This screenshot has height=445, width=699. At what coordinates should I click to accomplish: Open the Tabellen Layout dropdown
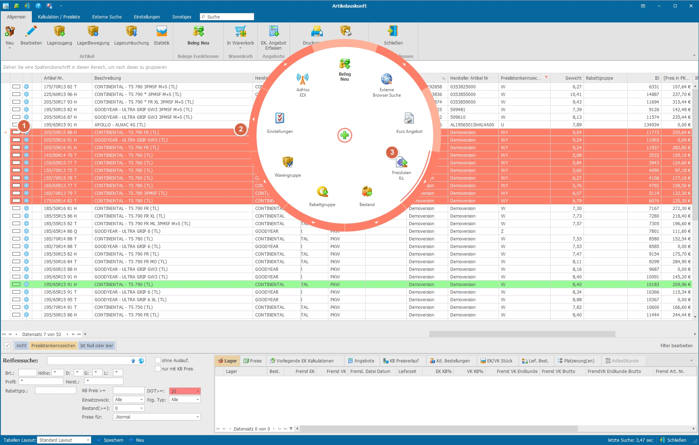click(x=88, y=440)
